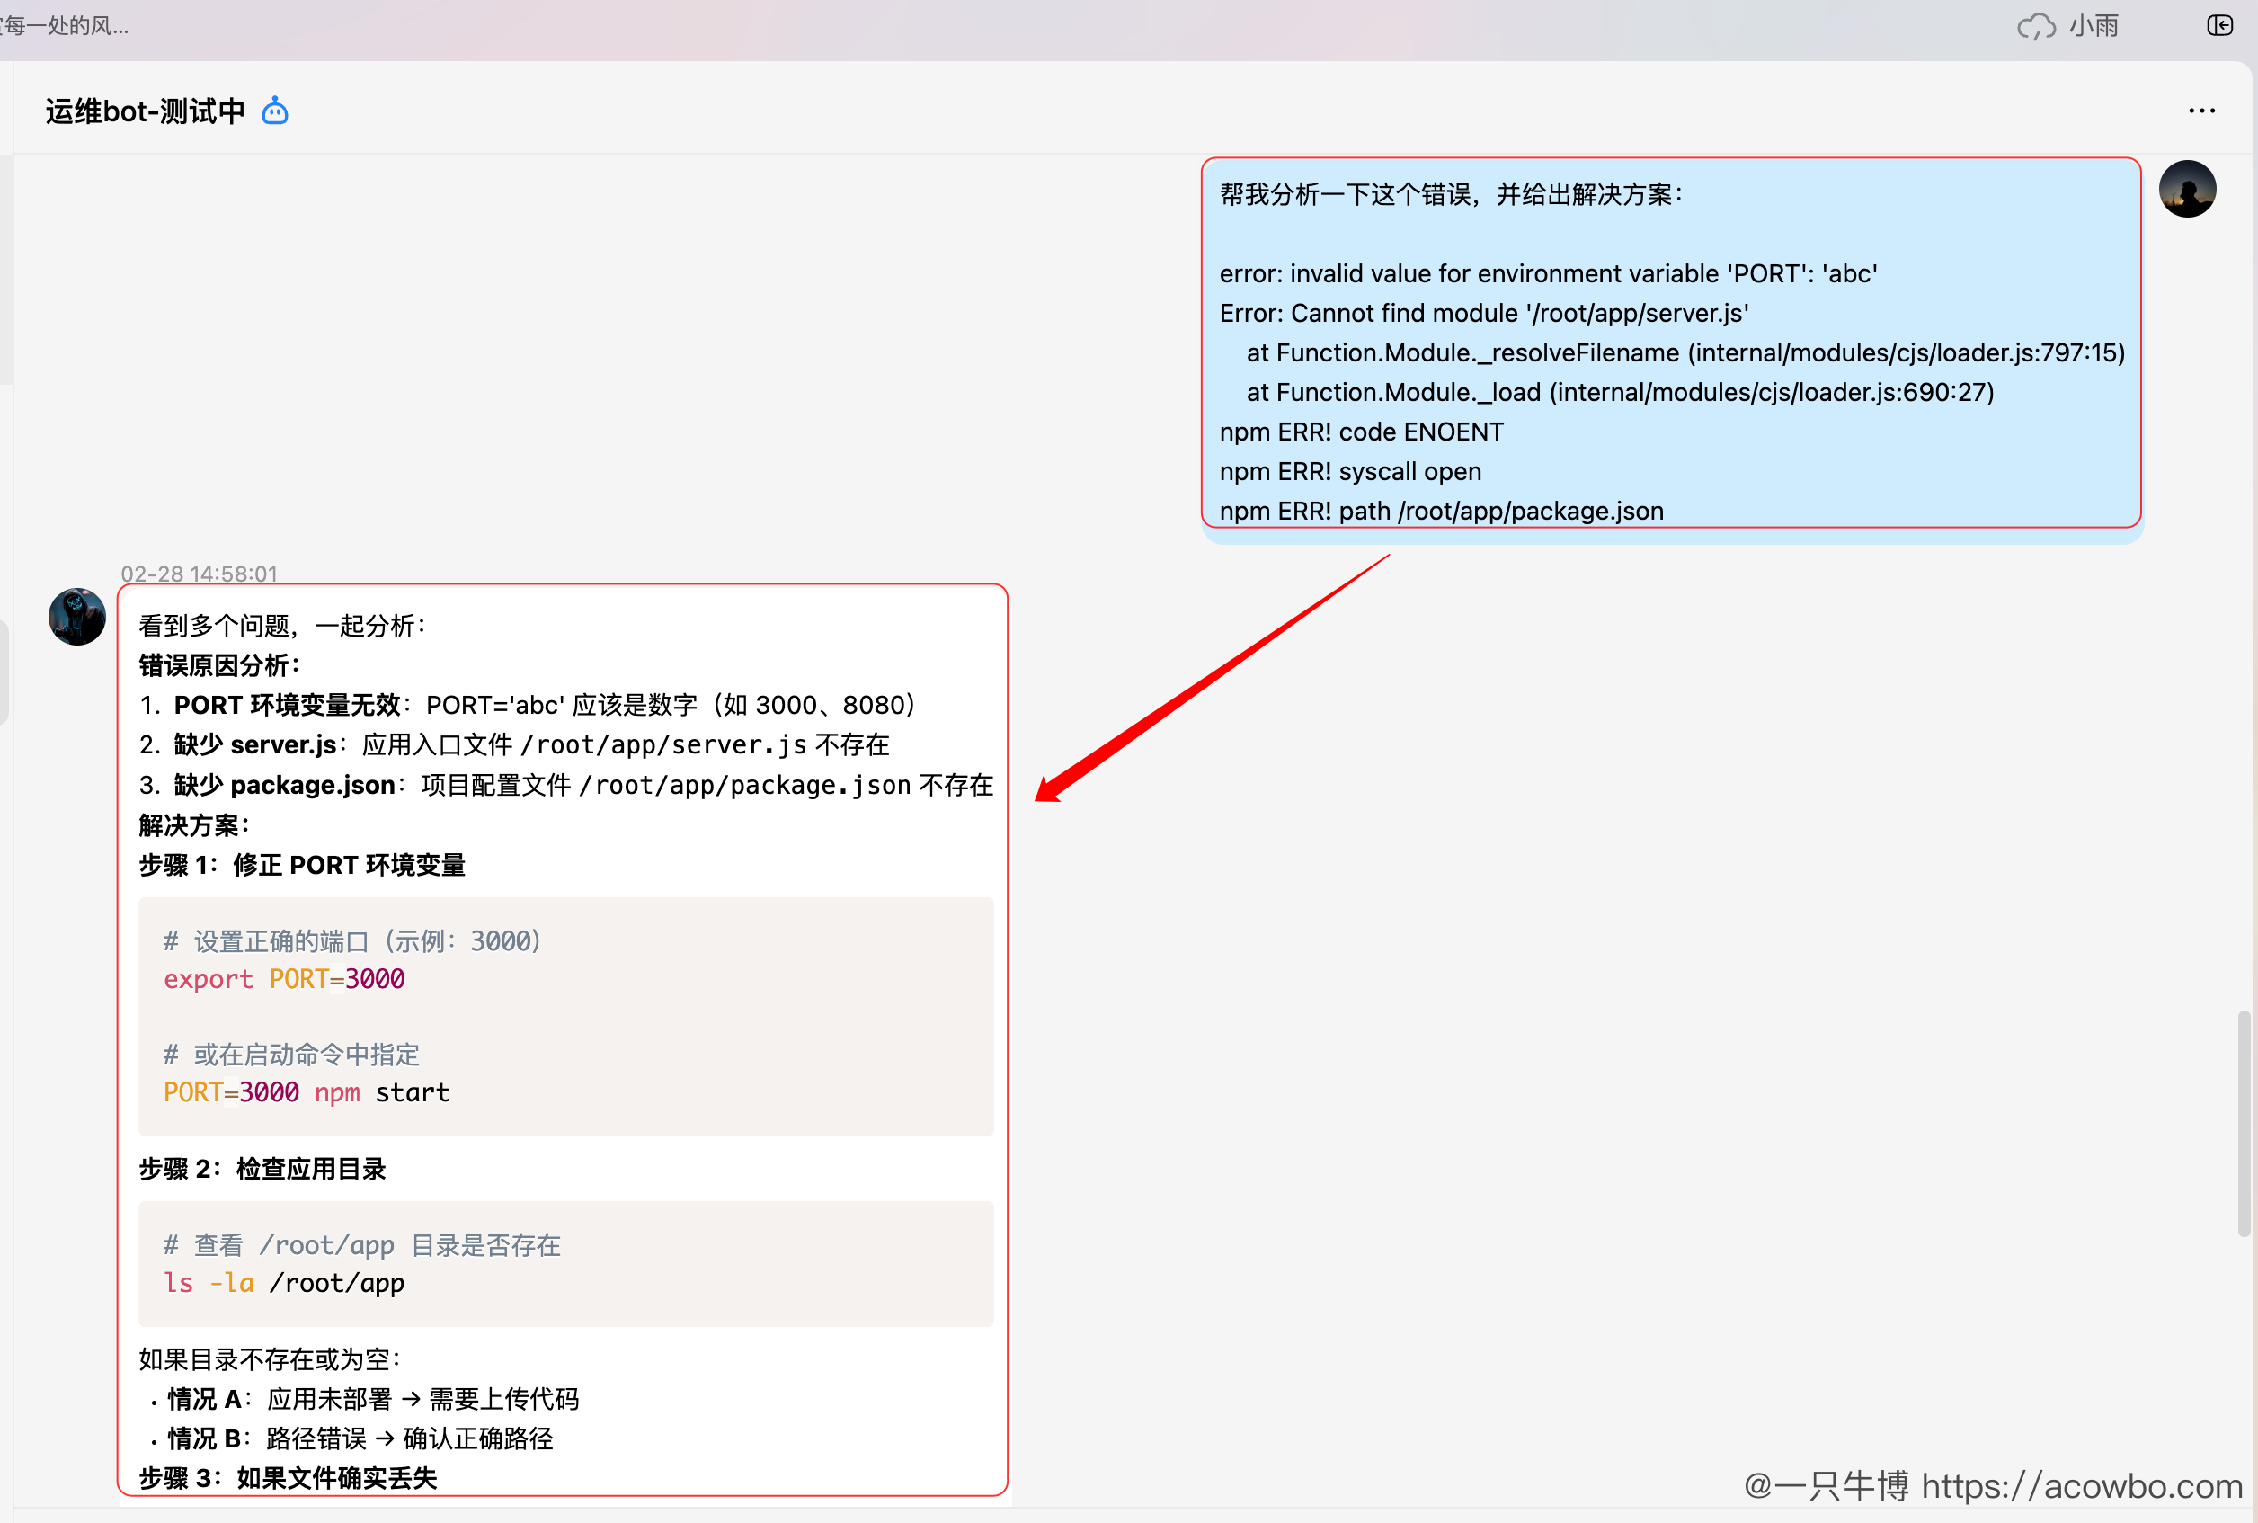Click the user avatar in the top right

pos(2188,189)
